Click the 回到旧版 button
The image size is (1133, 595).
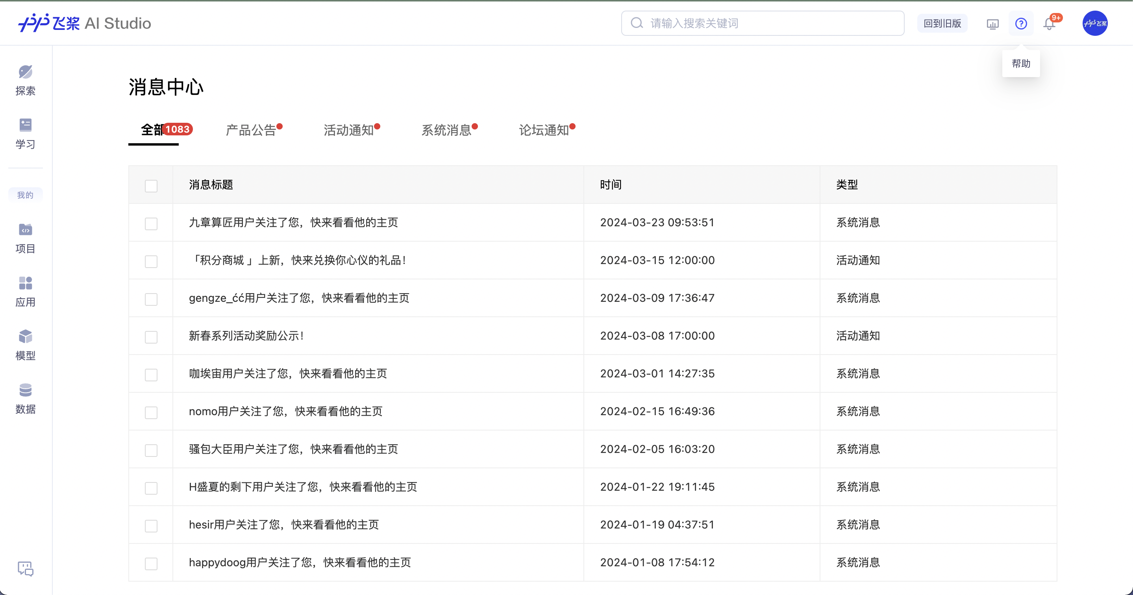[x=942, y=24]
